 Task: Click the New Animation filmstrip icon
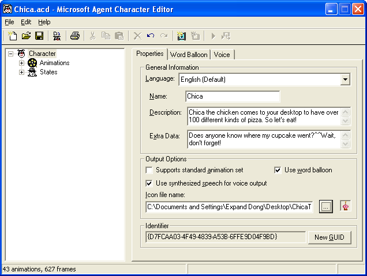(x=182, y=36)
